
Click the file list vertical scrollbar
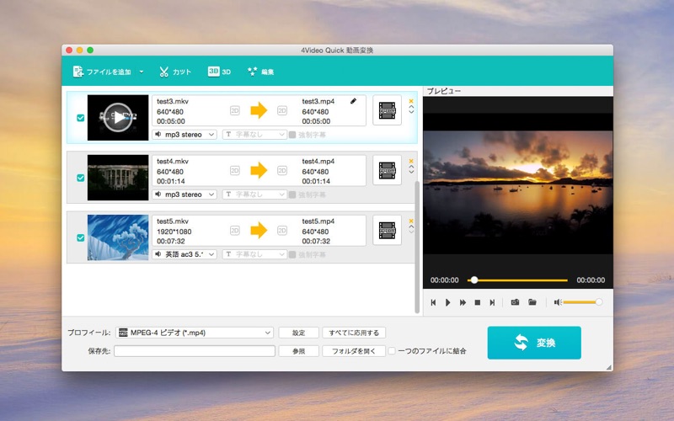[416, 247]
